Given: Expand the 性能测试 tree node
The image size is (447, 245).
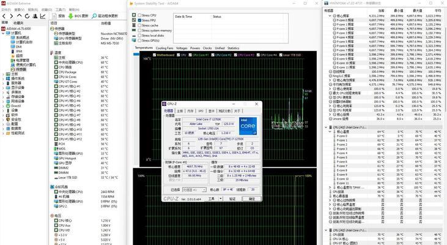Looking at the screenshot, I should 4,133.
